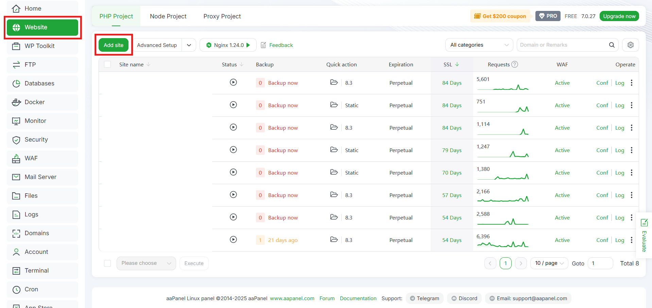Click Conf in the 751 requests row
This screenshot has height=308, width=652.
point(602,106)
